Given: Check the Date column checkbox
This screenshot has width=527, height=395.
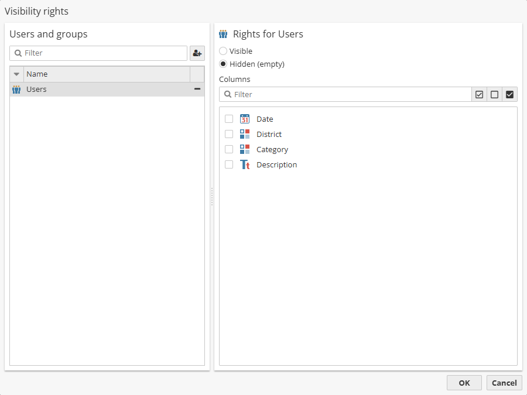Looking at the screenshot, I should click(x=229, y=118).
